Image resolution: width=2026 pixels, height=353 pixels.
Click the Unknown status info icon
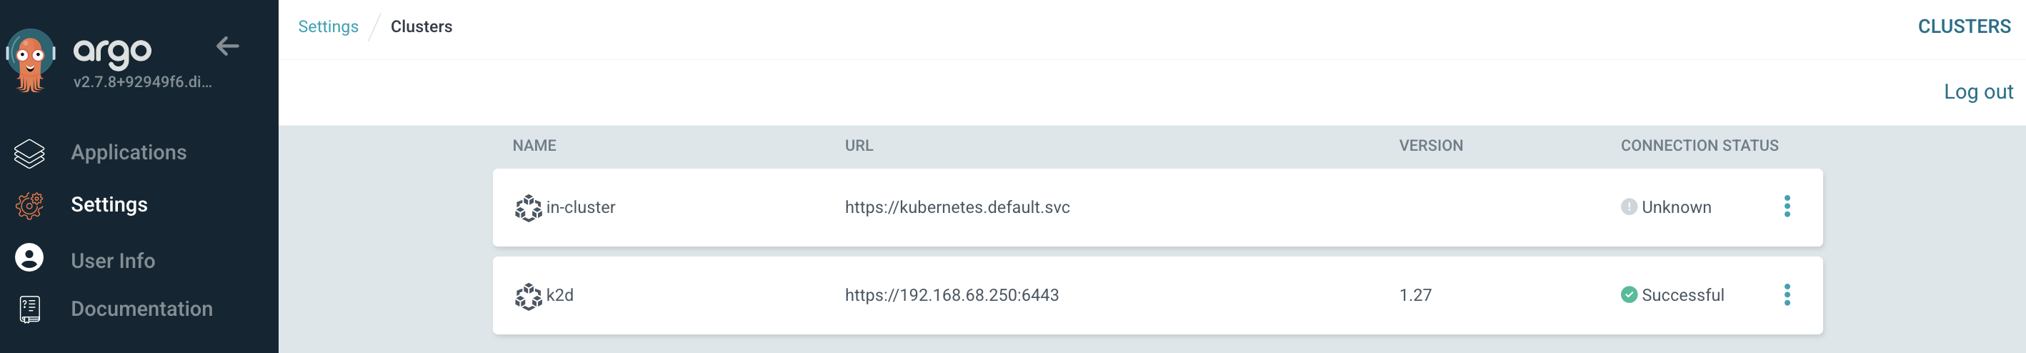point(1629,207)
